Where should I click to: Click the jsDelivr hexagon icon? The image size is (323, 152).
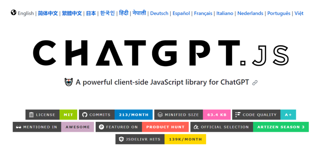(121, 139)
